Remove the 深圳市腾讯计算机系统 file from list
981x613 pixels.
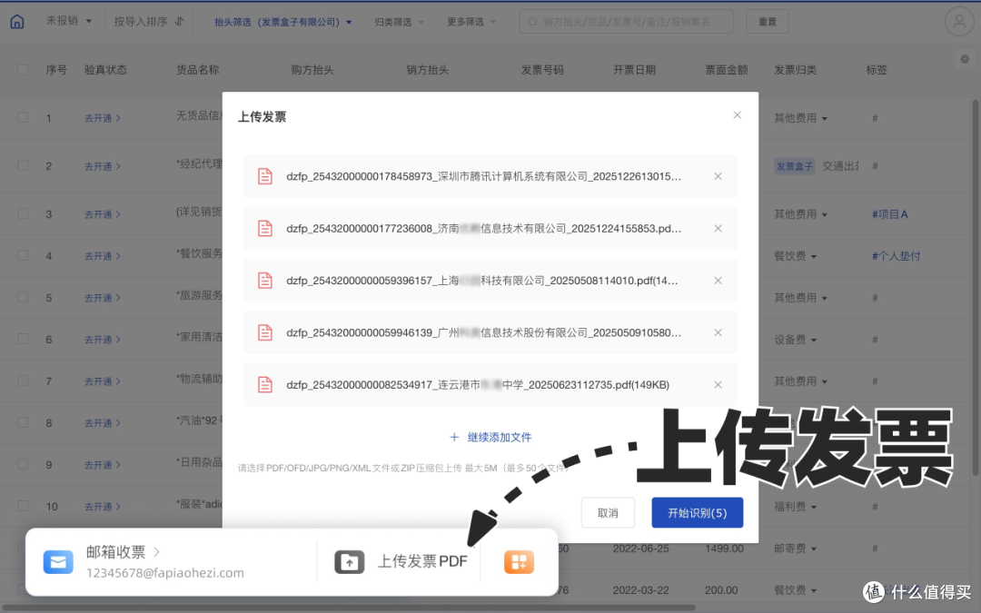pyautogui.click(x=718, y=176)
